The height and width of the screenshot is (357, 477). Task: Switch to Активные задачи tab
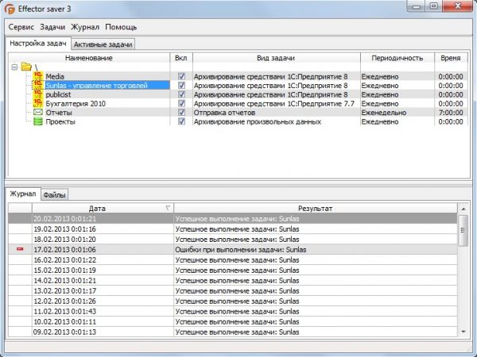(103, 44)
